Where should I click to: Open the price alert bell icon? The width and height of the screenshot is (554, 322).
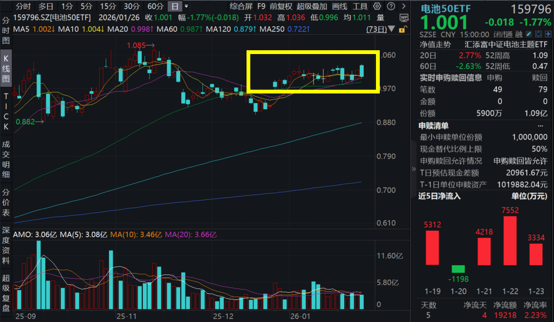tap(538, 34)
